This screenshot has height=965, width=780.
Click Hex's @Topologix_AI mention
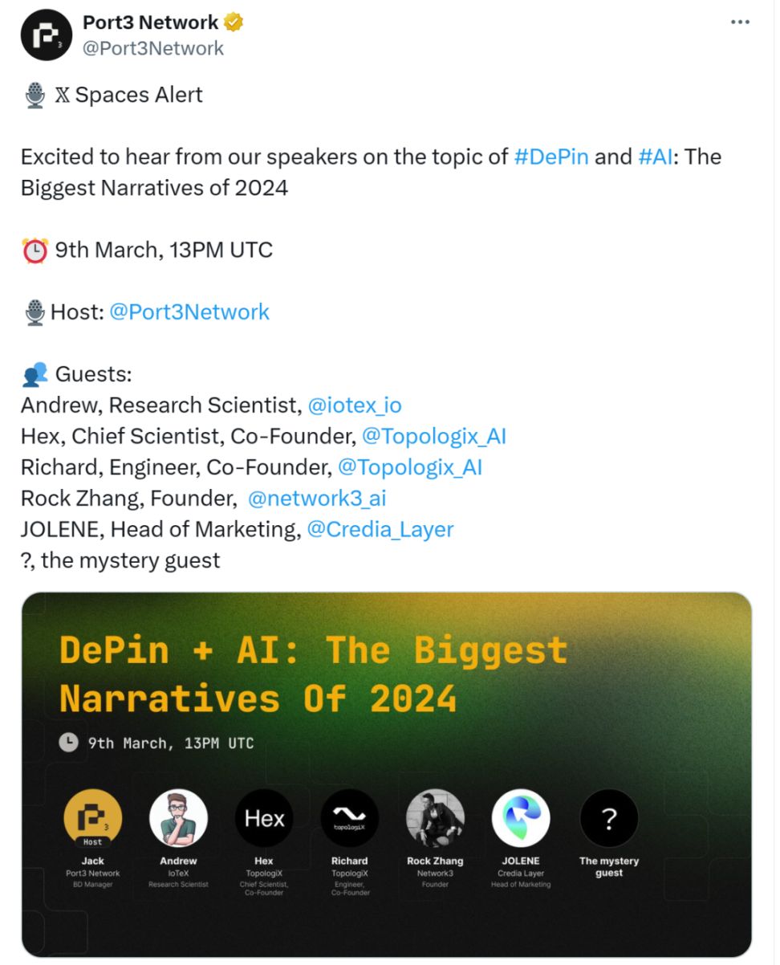coord(434,437)
